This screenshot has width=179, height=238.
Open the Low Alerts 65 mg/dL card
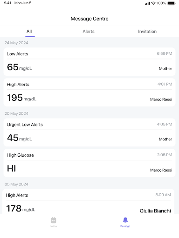point(89,62)
